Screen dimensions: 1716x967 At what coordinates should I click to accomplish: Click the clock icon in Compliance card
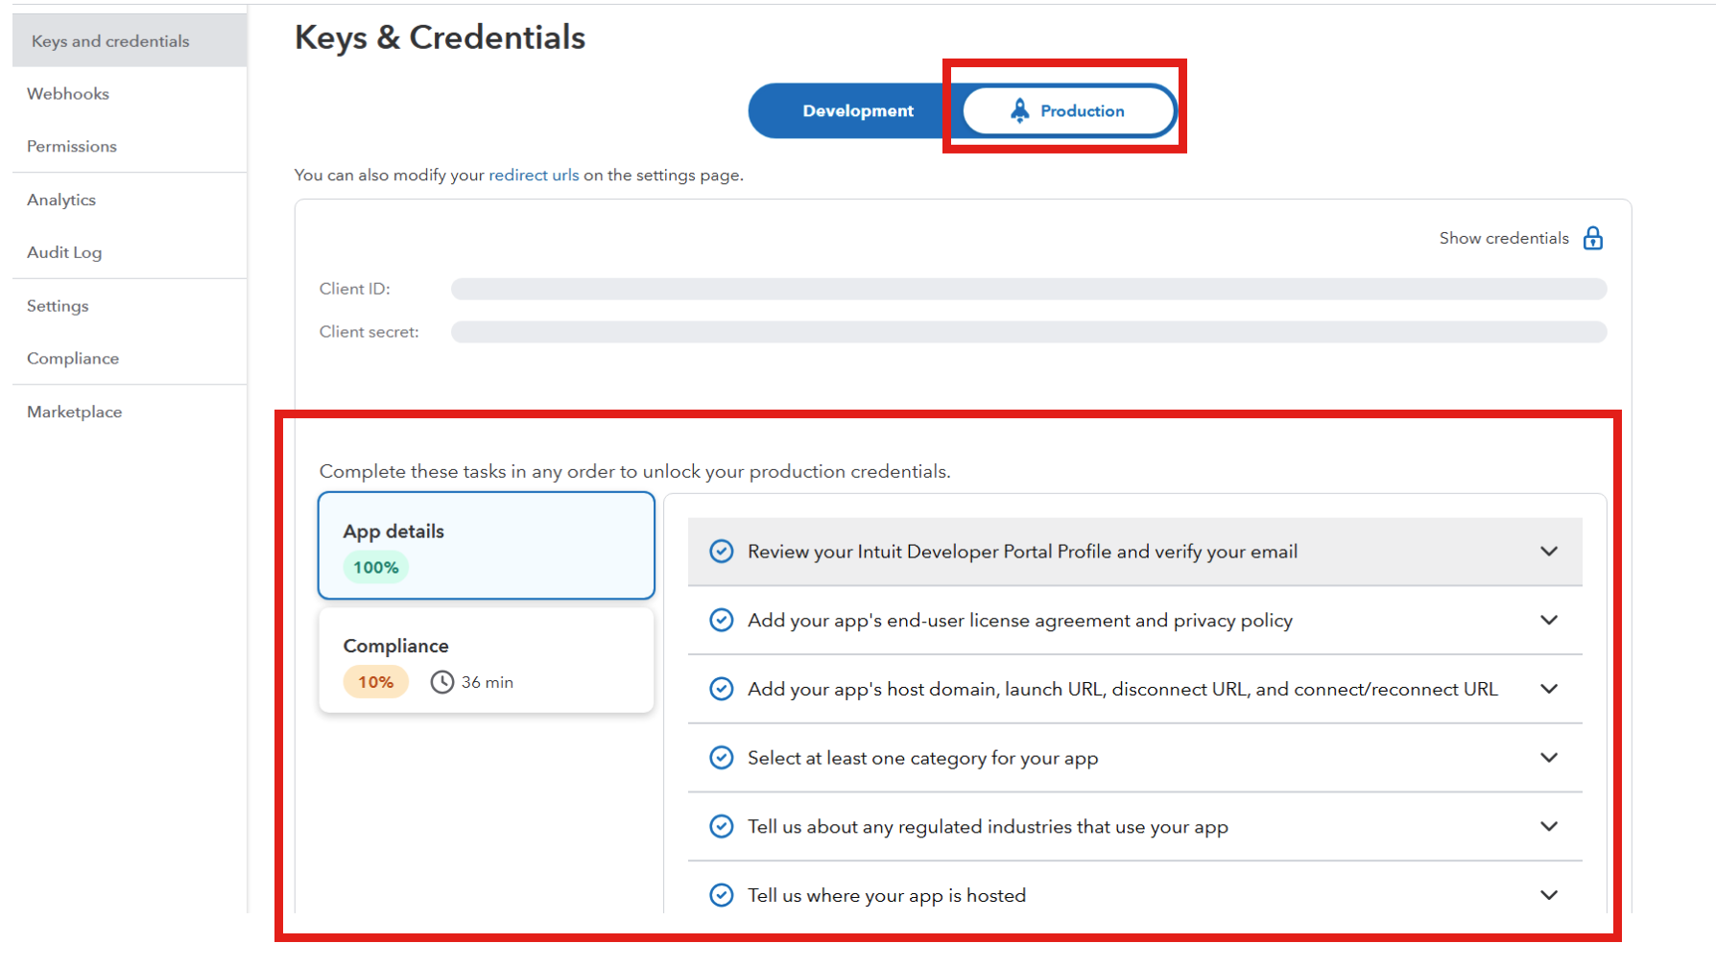coord(441,682)
